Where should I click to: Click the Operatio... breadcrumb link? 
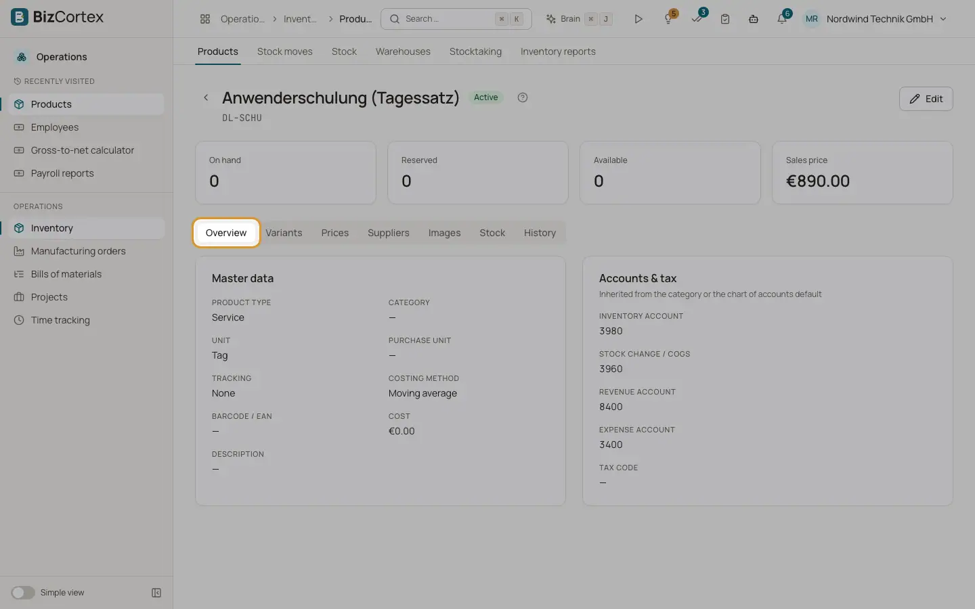coord(242,19)
